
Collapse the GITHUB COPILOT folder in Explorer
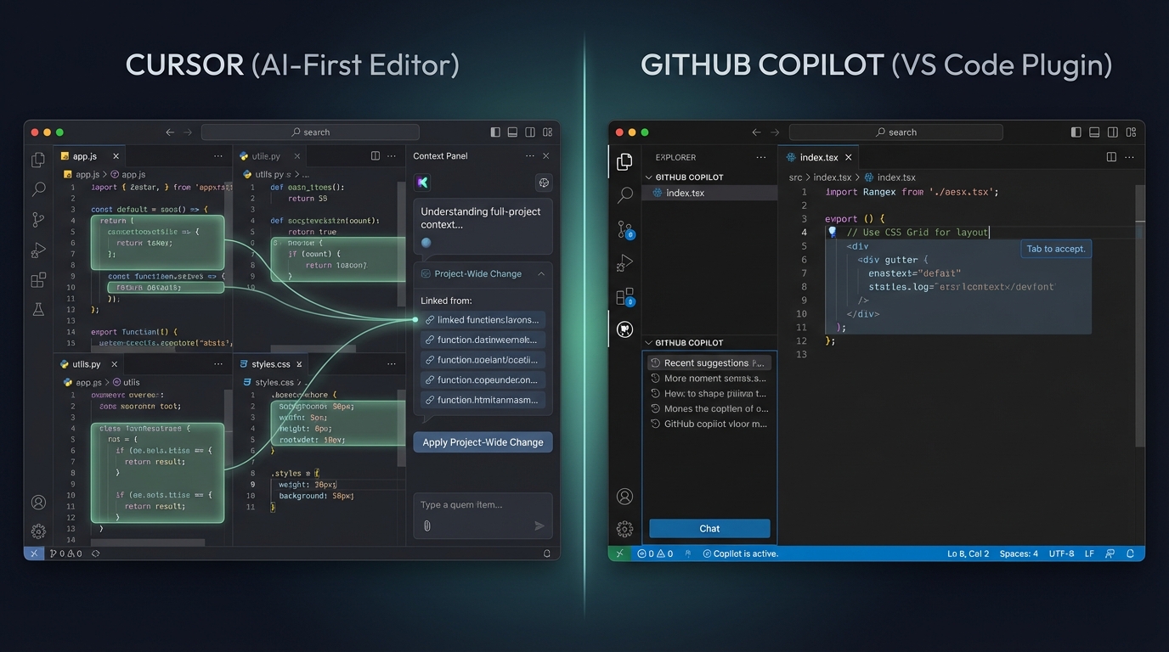pos(647,177)
